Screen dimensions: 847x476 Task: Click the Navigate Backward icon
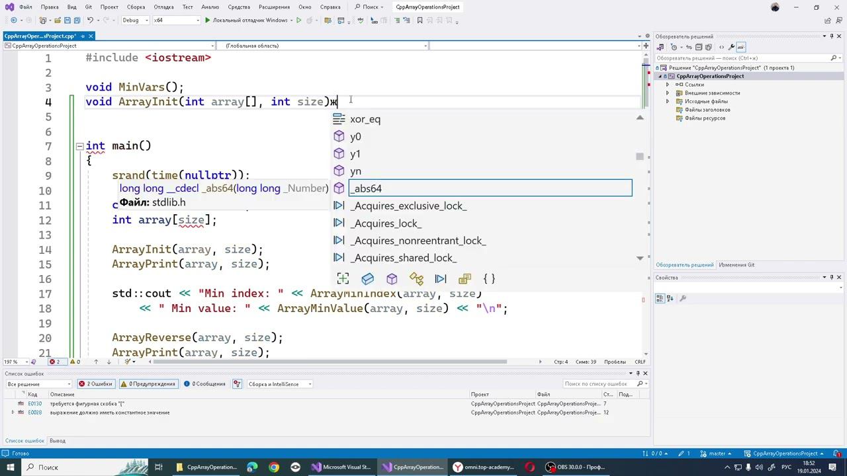point(13,20)
